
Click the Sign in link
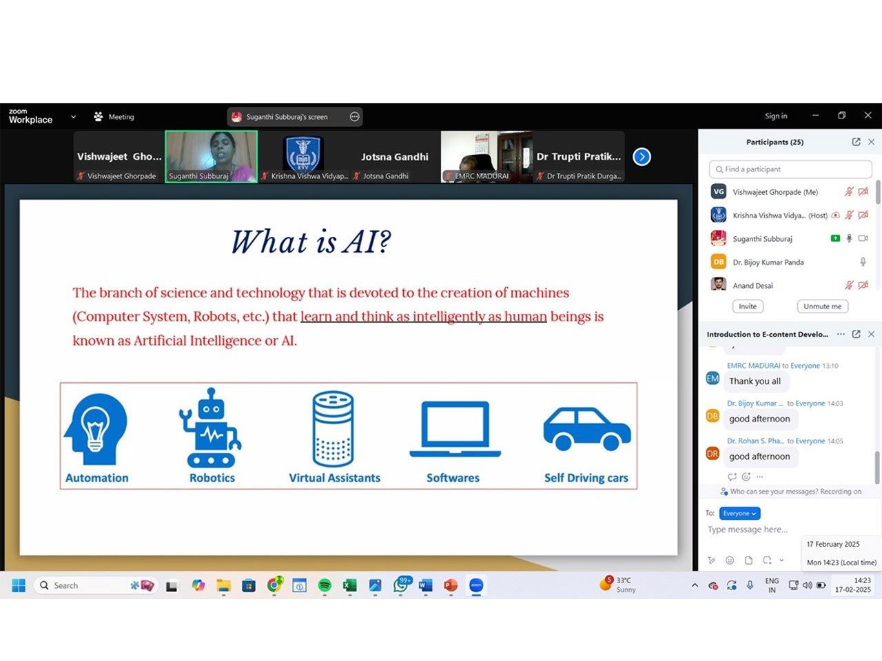coord(776,116)
